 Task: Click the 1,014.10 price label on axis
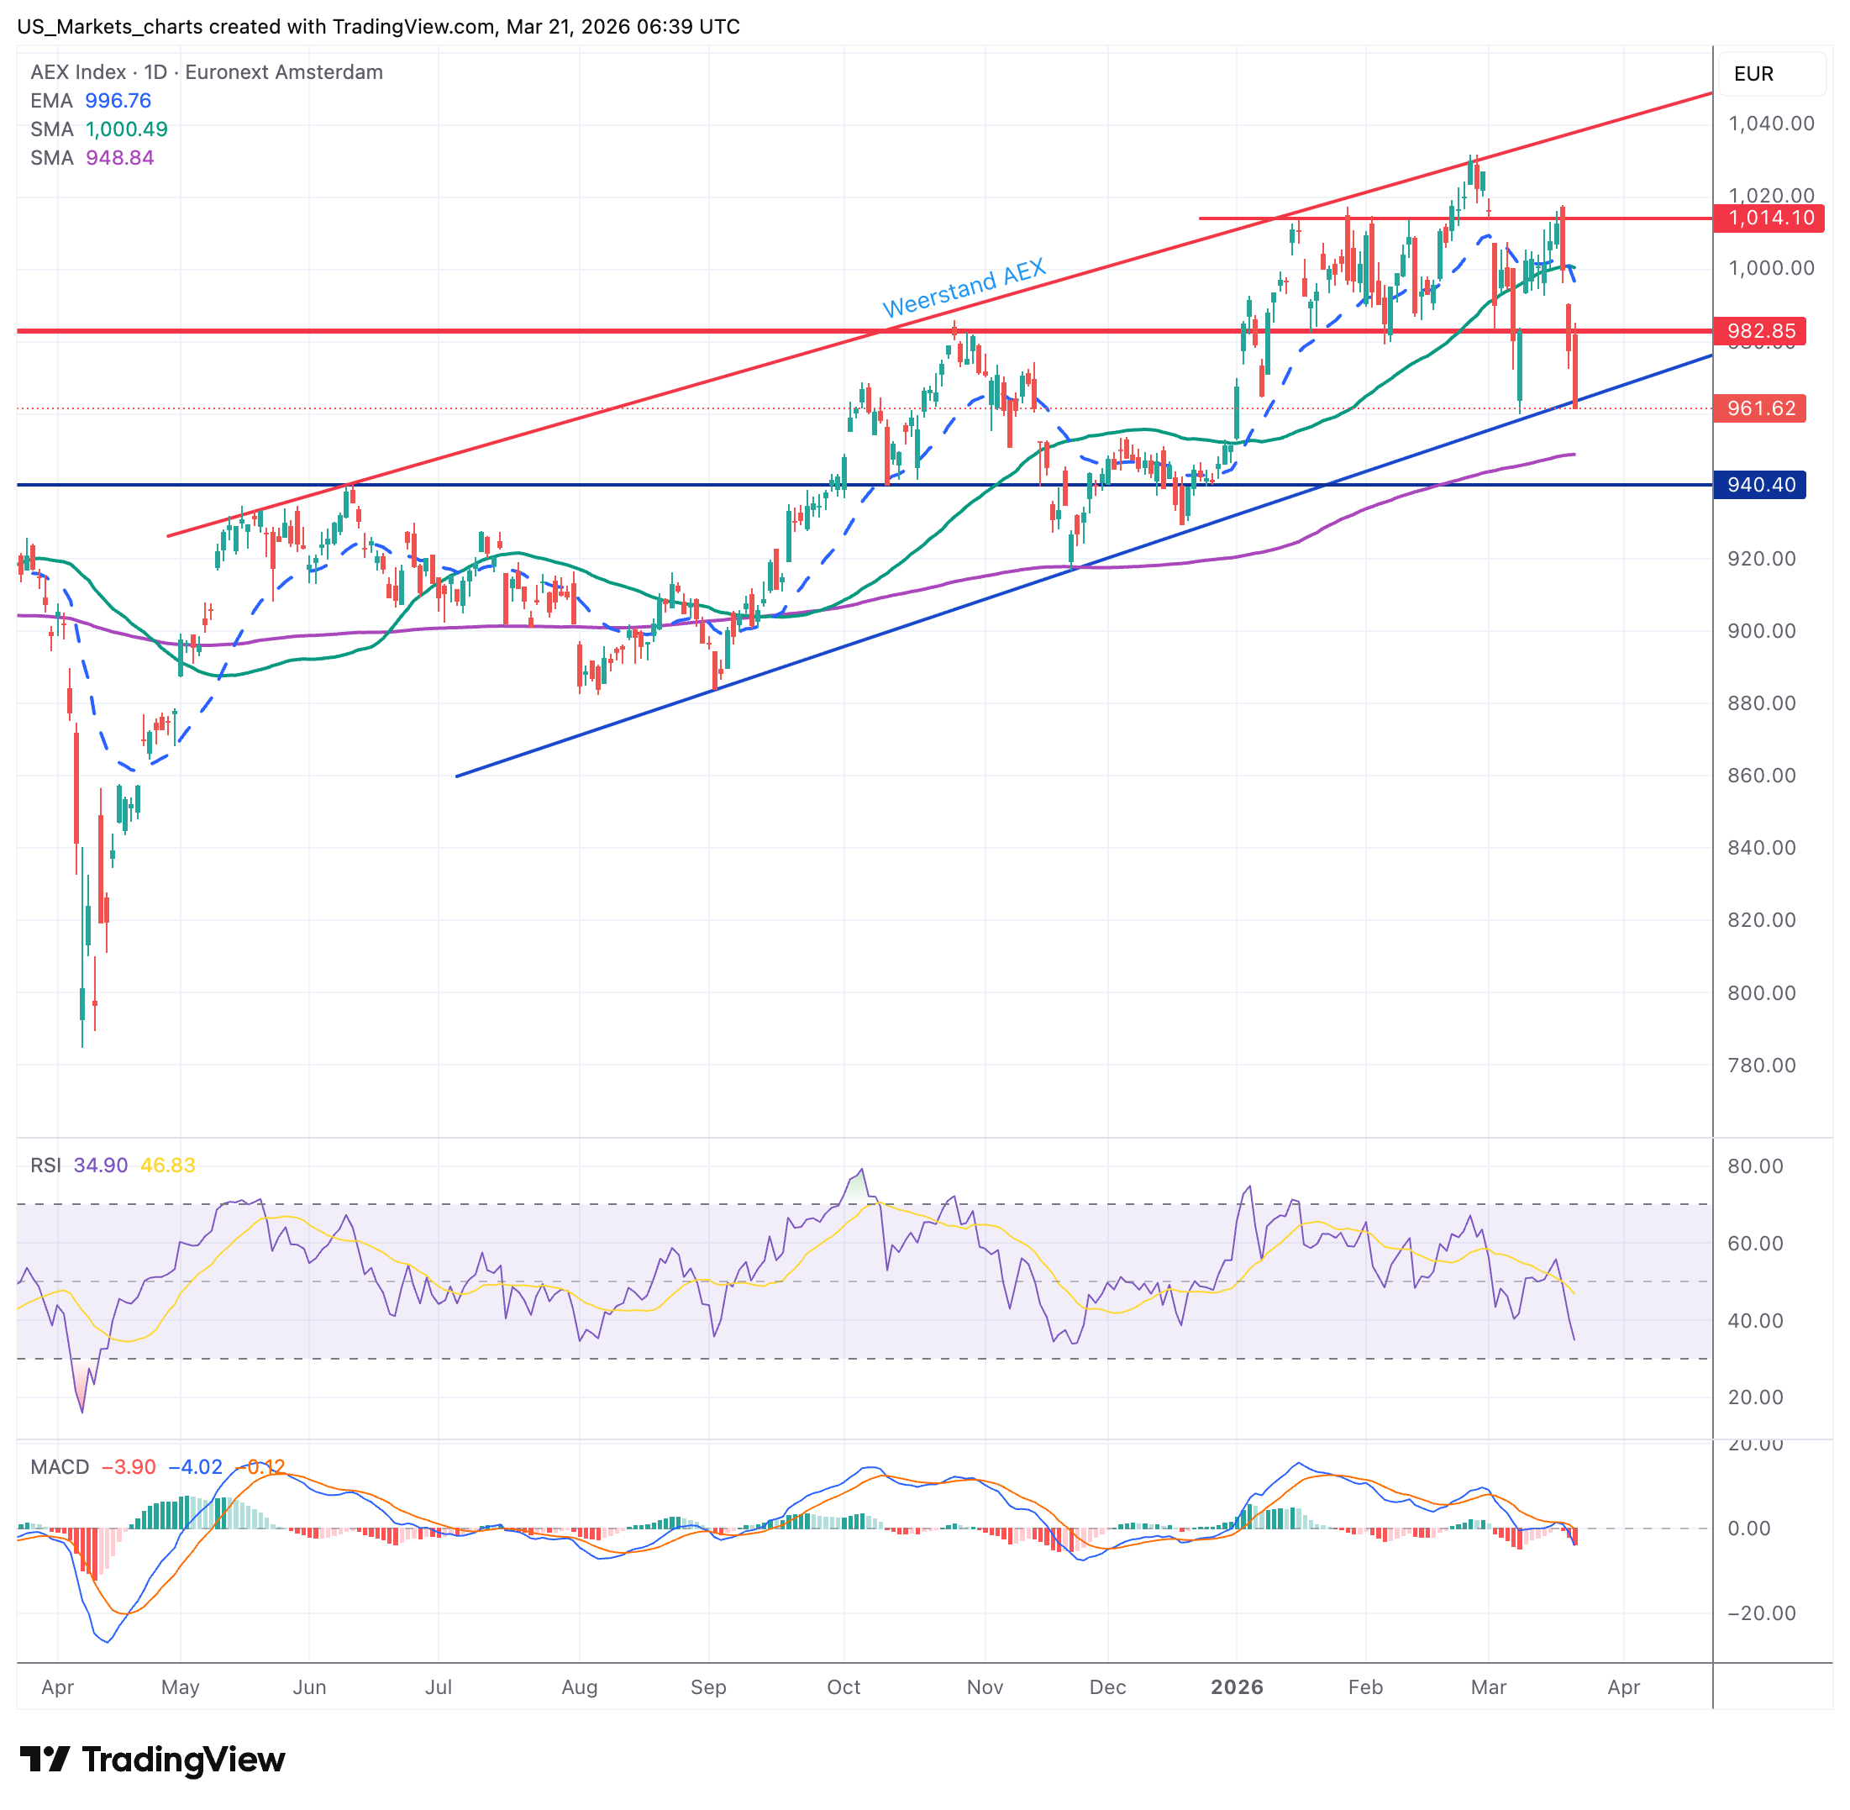(1772, 217)
